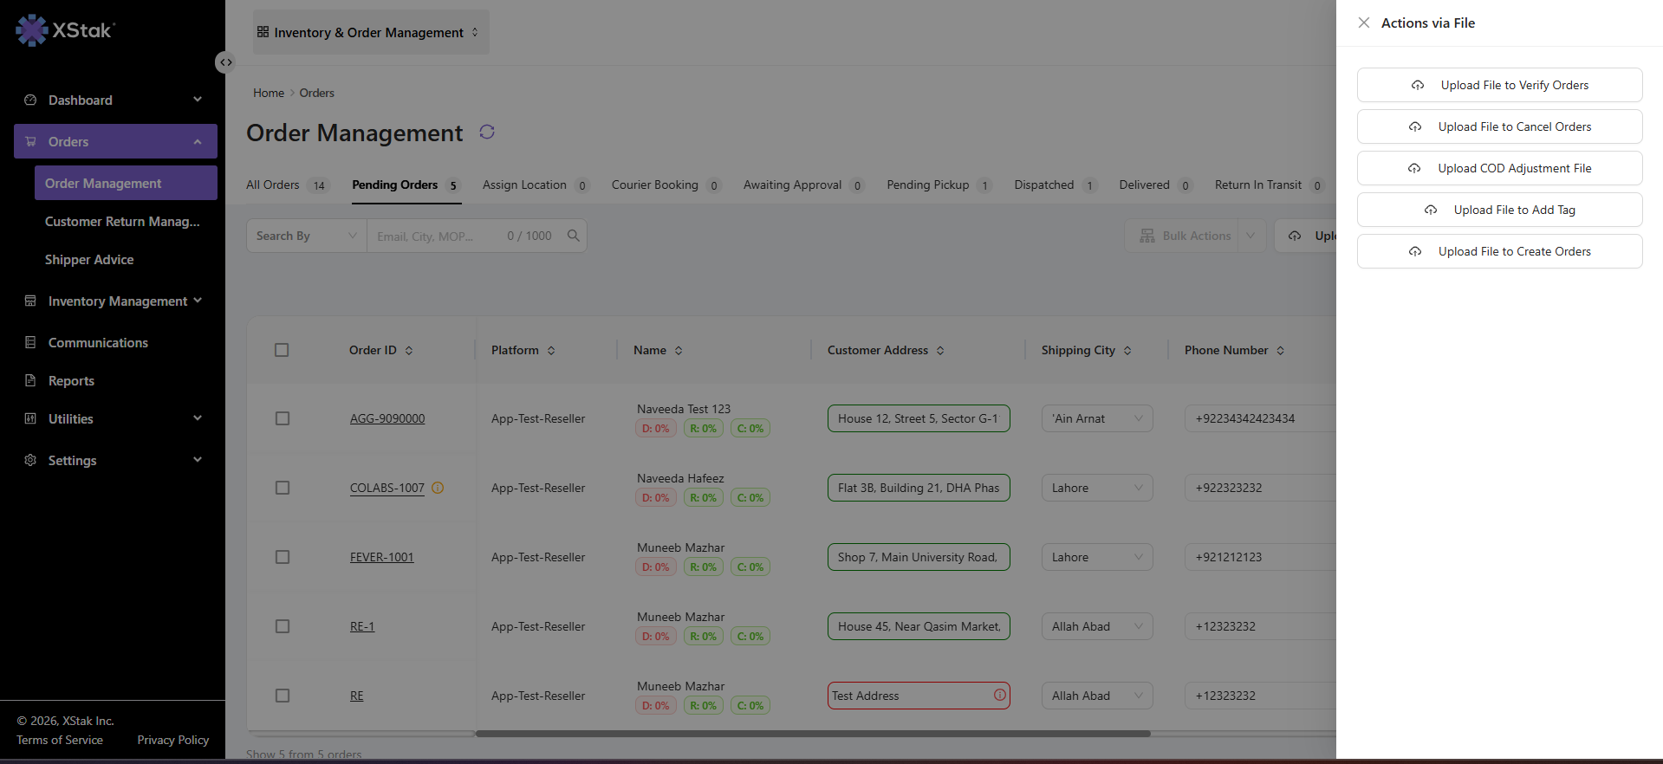Open the Search By dropdown
The height and width of the screenshot is (764, 1663).
coord(307,236)
